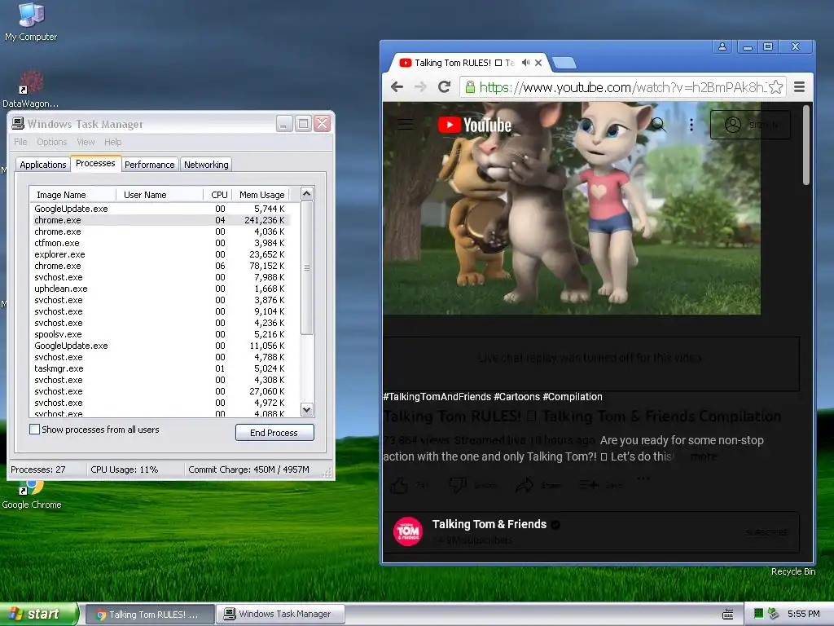This screenshot has width=834, height=626.
Task: Toggle Show processes from all users
Action: [x=34, y=430]
